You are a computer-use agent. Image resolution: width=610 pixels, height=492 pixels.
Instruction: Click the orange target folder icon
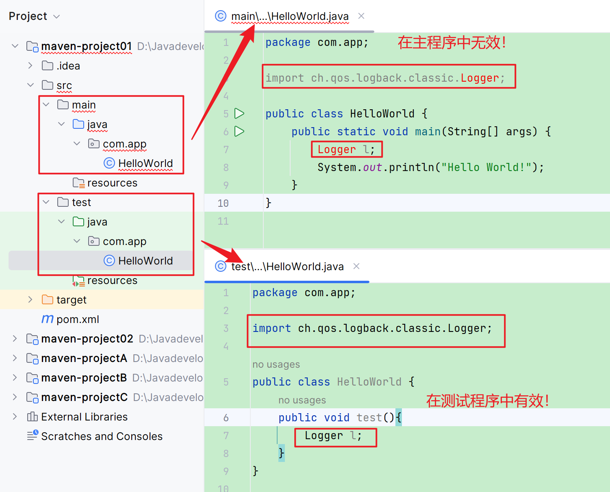tap(48, 299)
